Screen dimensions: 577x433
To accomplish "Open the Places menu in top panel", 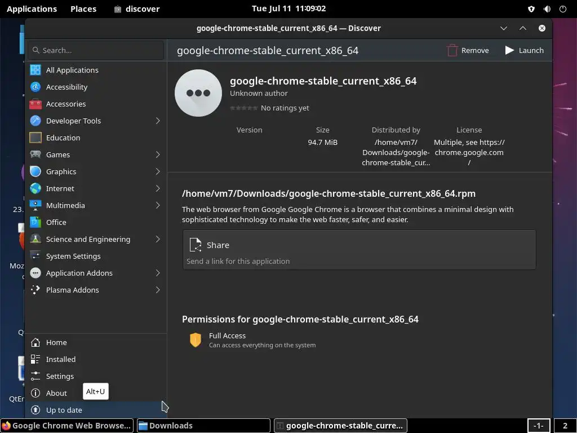I will 83,9.
